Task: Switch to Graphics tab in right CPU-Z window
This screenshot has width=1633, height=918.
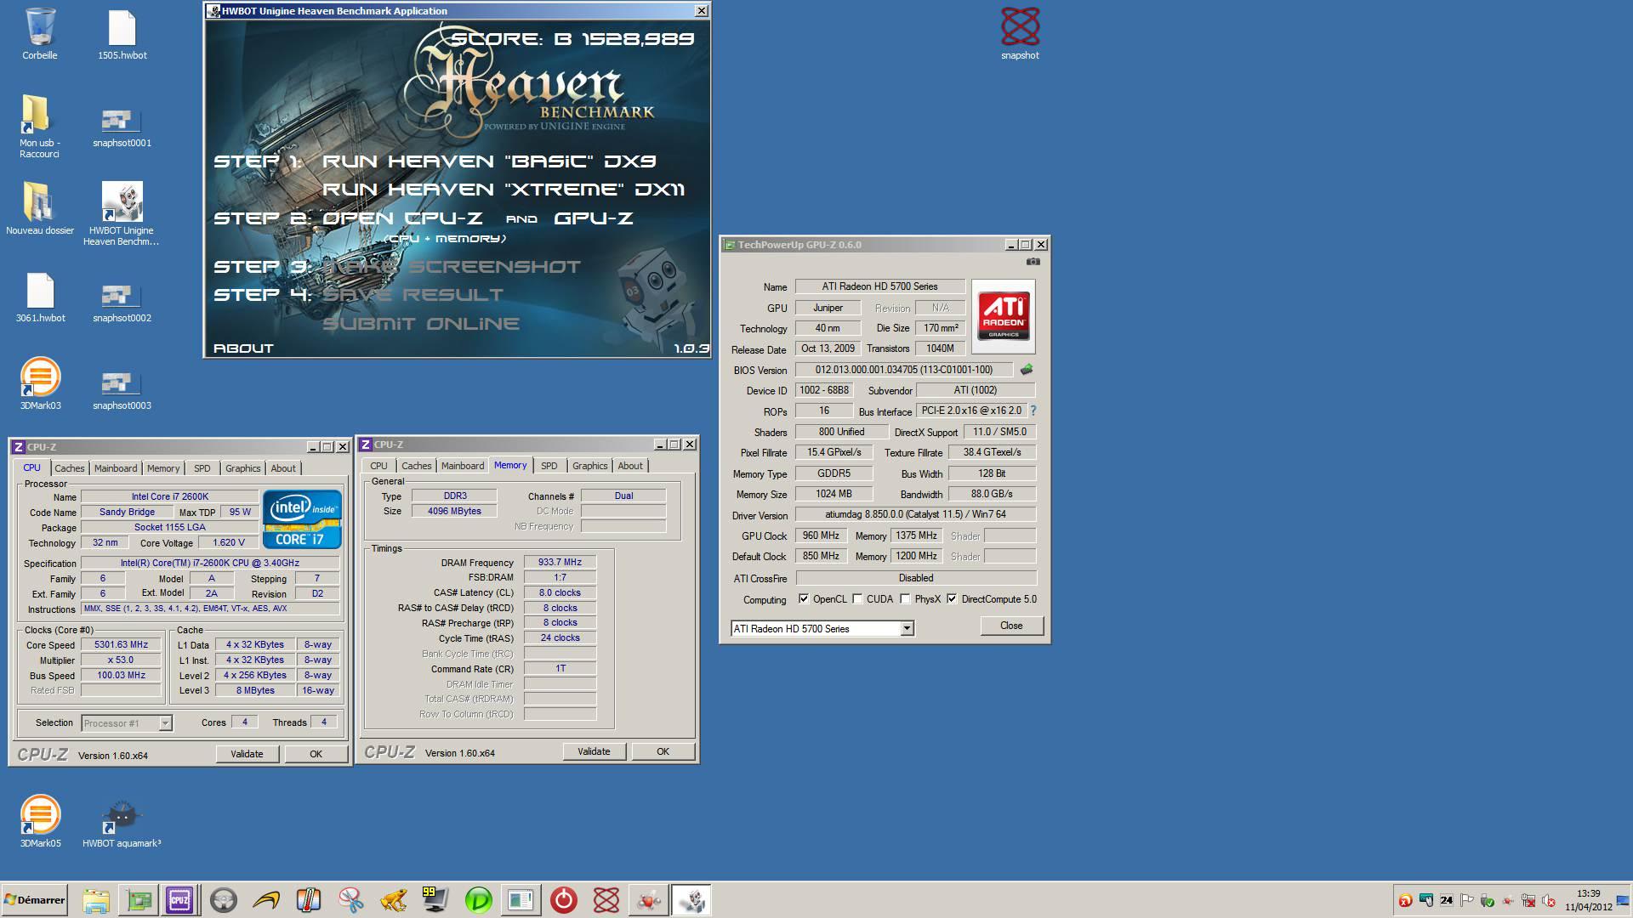Action: [x=589, y=466]
